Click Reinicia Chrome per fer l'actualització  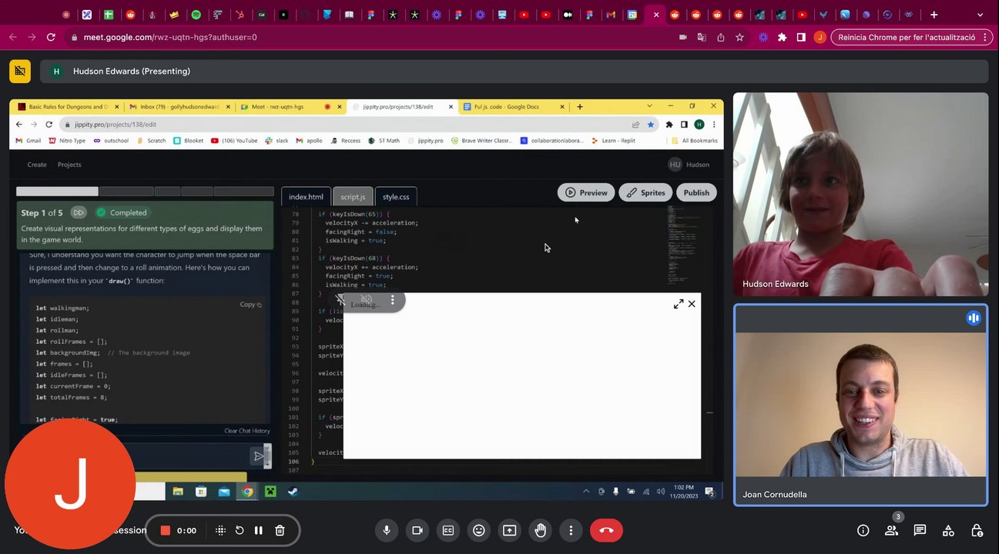(x=911, y=37)
